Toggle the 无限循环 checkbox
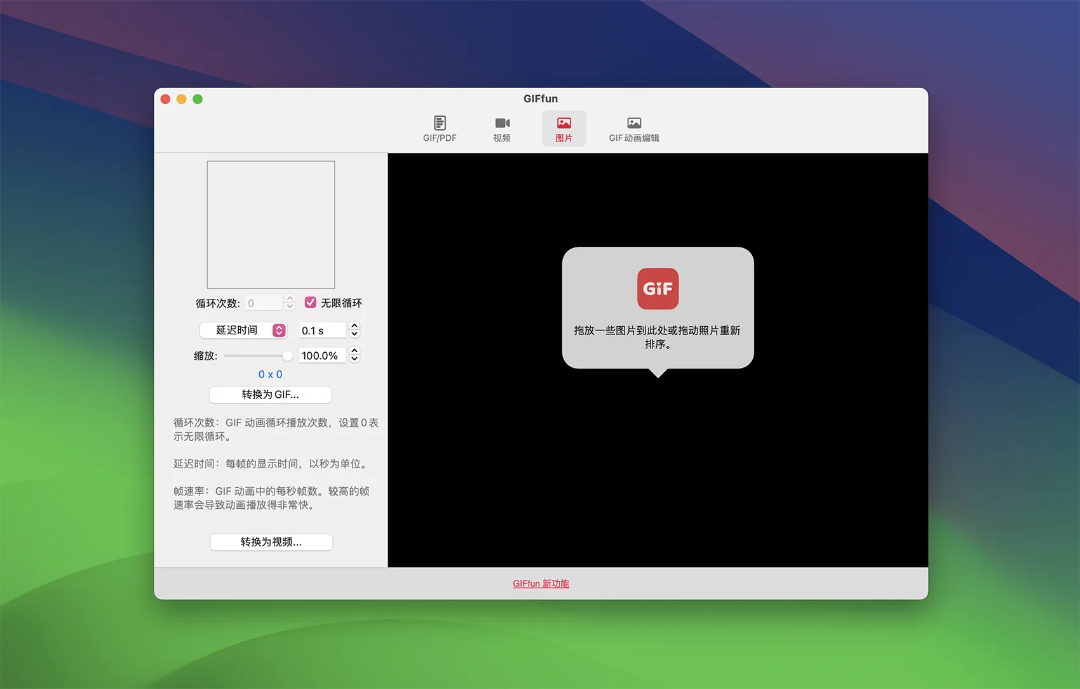1080x689 pixels. pyautogui.click(x=311, y=303)
